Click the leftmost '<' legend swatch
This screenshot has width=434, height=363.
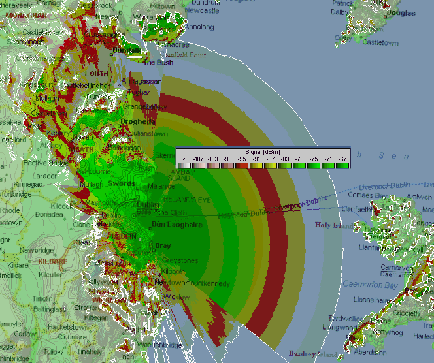184,165
